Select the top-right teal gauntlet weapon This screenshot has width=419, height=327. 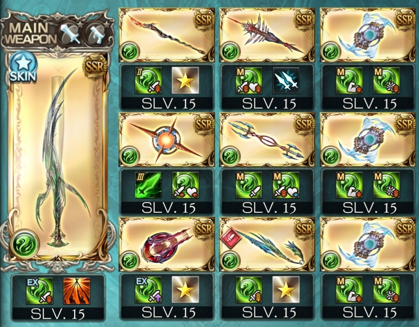tap(368, 35)
